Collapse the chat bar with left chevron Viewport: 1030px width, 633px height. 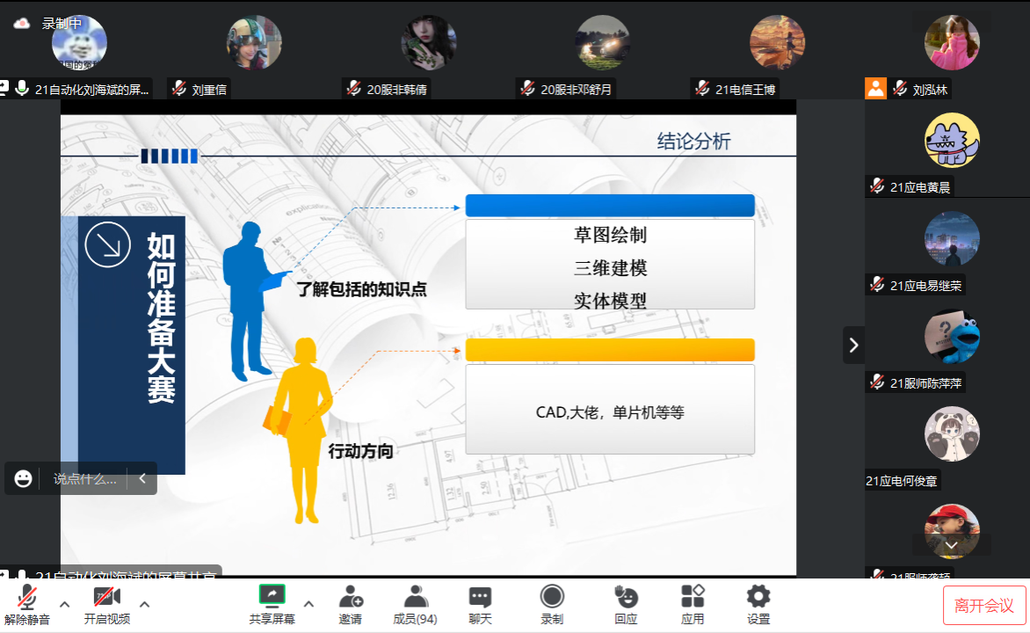[142, 478]
